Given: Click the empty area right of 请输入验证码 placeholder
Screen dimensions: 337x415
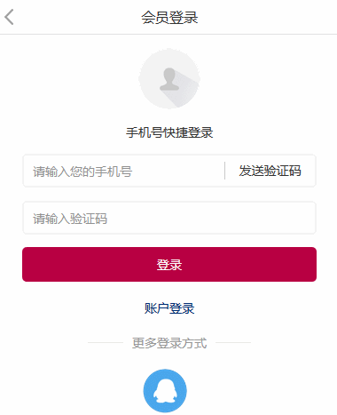Looking at the screenshot, I should pos(210,219).
